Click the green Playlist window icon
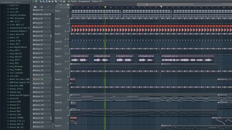 tap(69, 1)
